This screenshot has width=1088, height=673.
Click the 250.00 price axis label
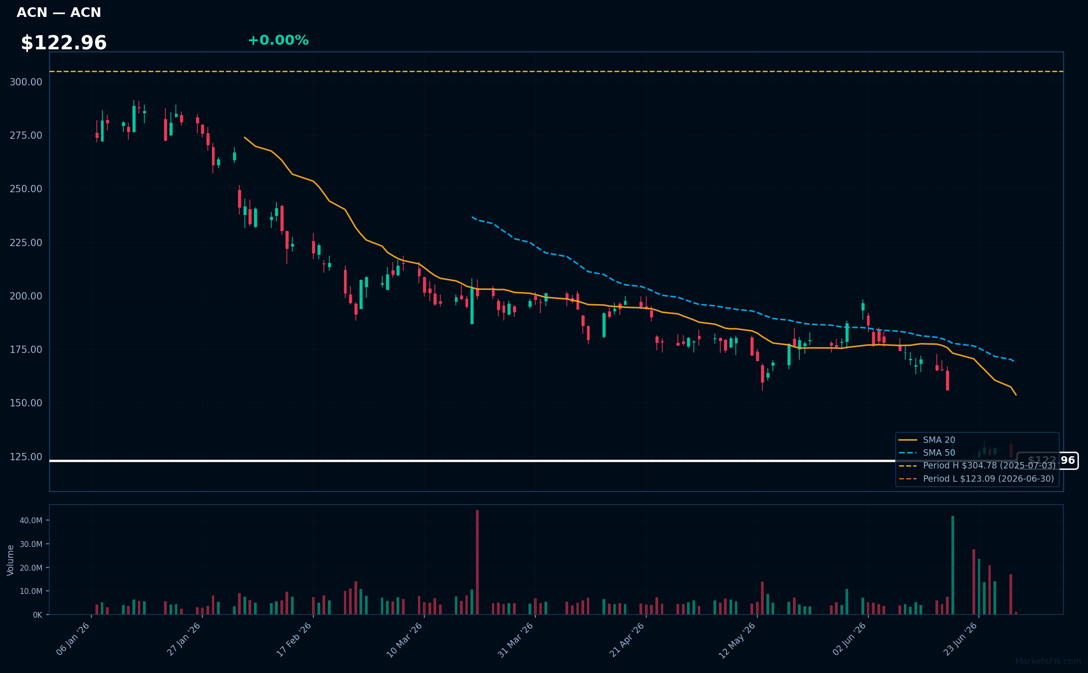26,189
